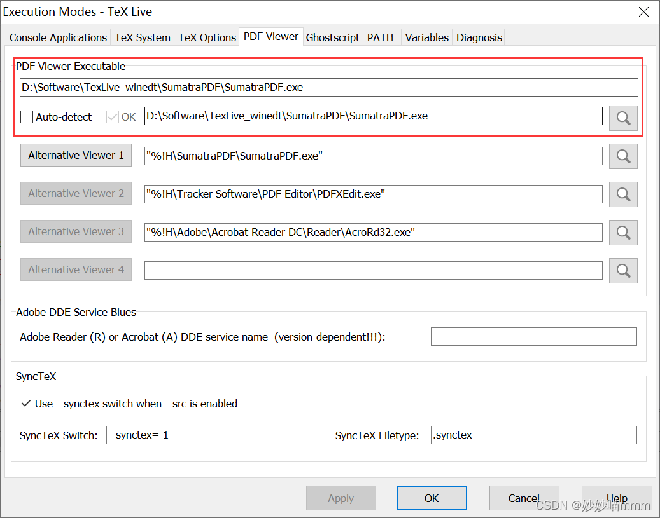Disable the Use --synctex switch option

click(25, 403)
